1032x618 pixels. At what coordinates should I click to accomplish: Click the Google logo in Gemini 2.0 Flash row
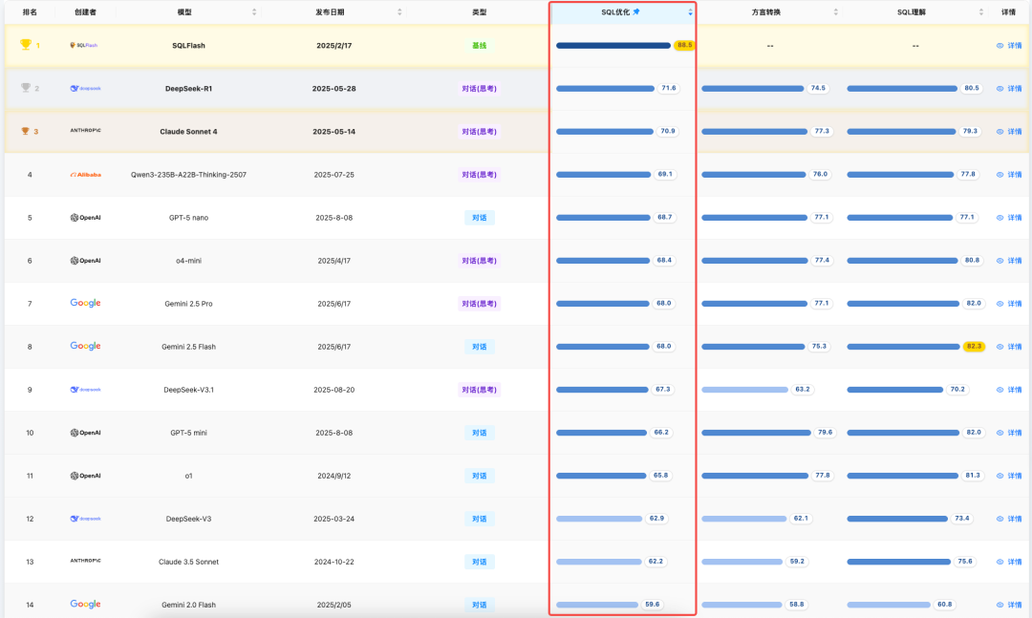[x=86, y=604]
